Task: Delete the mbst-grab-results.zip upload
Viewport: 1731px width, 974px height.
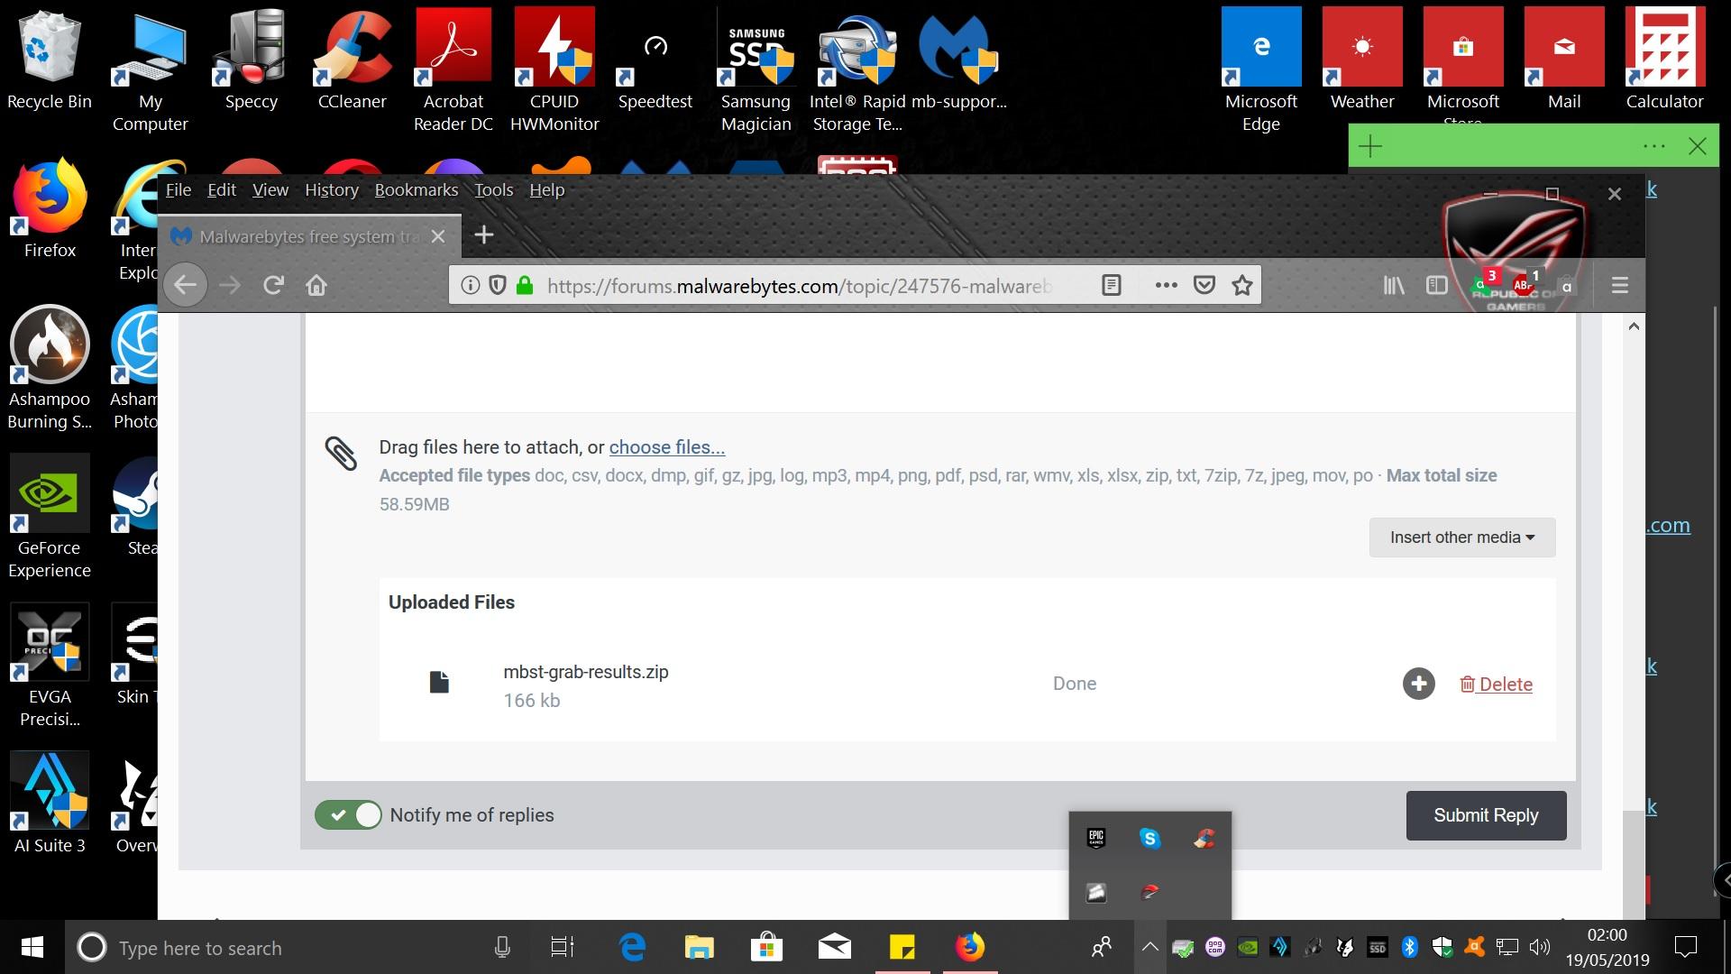Action: click(x=1497, y=684)
